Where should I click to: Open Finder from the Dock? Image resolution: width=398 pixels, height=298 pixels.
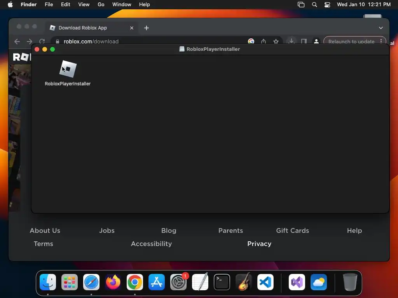(48, 282)
